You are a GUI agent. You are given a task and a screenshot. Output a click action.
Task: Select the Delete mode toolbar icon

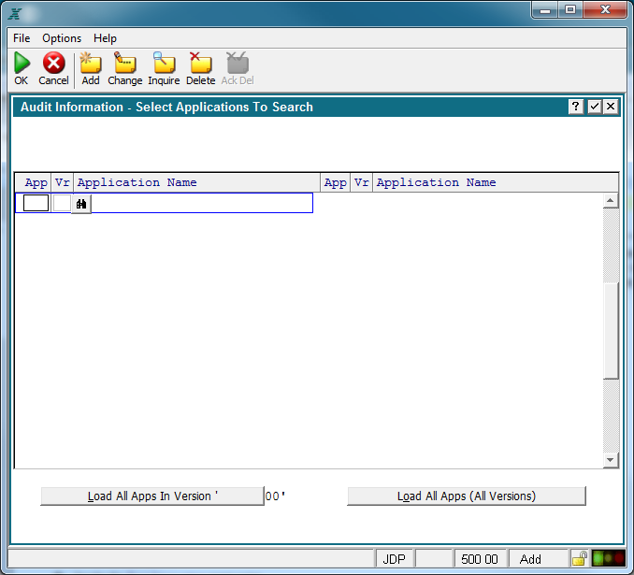200,63
